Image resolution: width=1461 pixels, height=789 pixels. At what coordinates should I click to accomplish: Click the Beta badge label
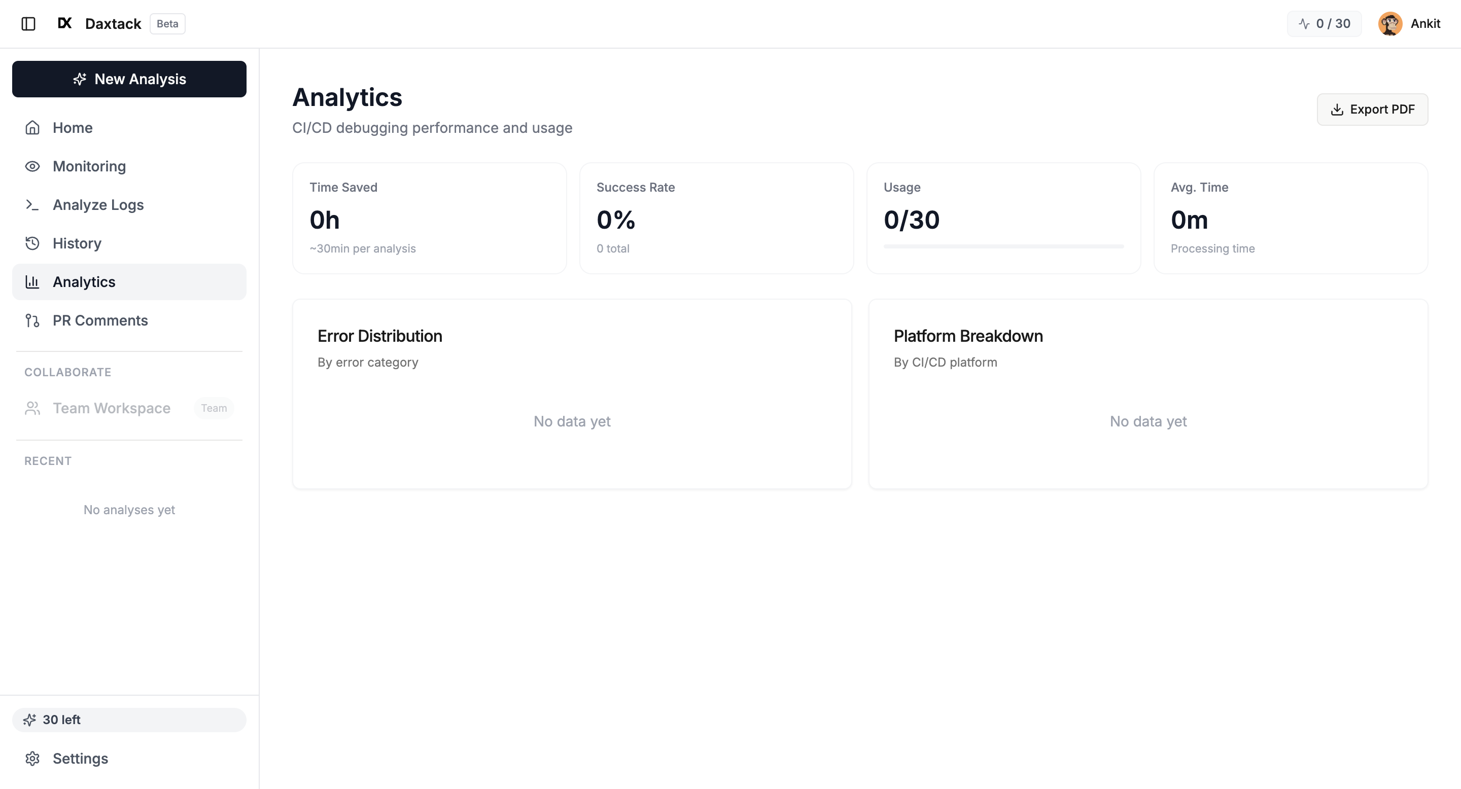(x=167, y=24)
